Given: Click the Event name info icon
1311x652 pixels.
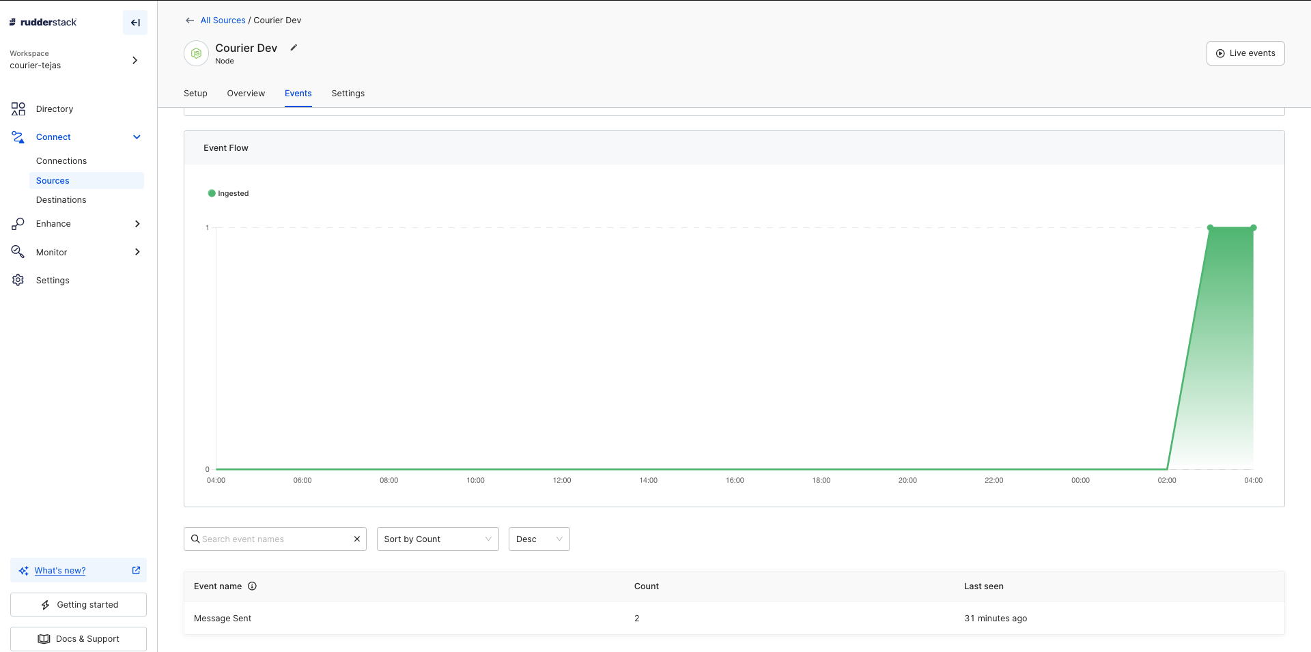Looking at the screenshot, I should (x=252, y=586).
